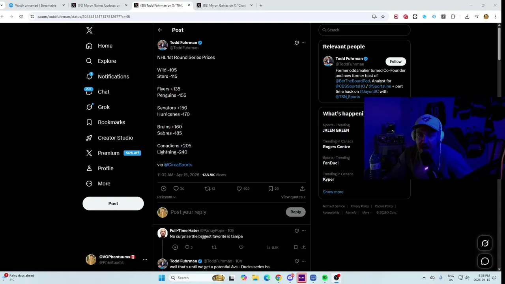Image resolution: width=505 pixels, height=284 pixels.
Task: Click Show more under trends
Action: pyautogui.click(x=333, y=192)
